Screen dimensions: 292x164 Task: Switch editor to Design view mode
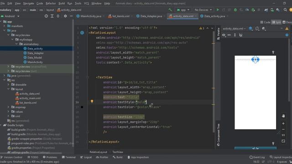coord(287,22)
